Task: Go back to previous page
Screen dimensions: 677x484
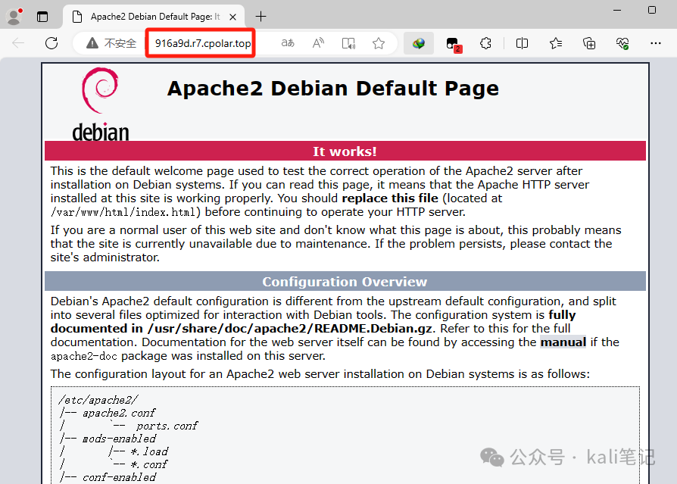Action: pos(18,43)
